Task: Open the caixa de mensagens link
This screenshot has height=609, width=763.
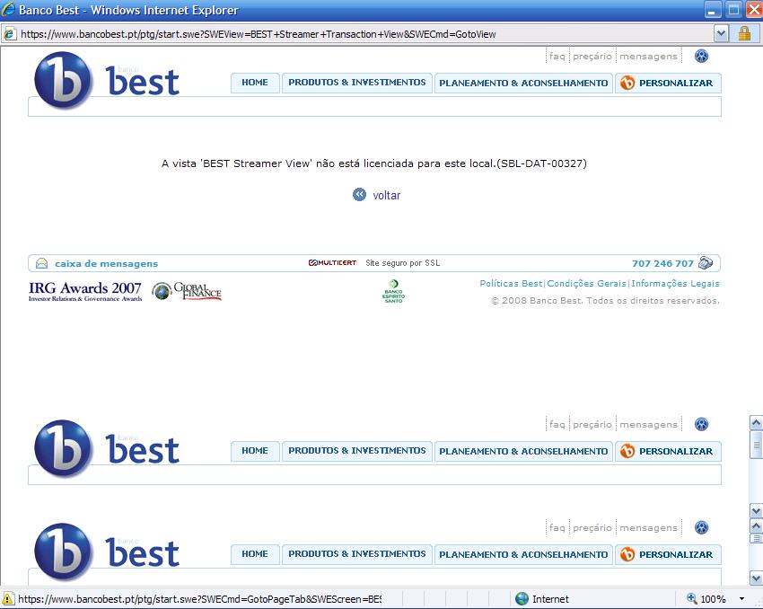Action: point(106,263)
